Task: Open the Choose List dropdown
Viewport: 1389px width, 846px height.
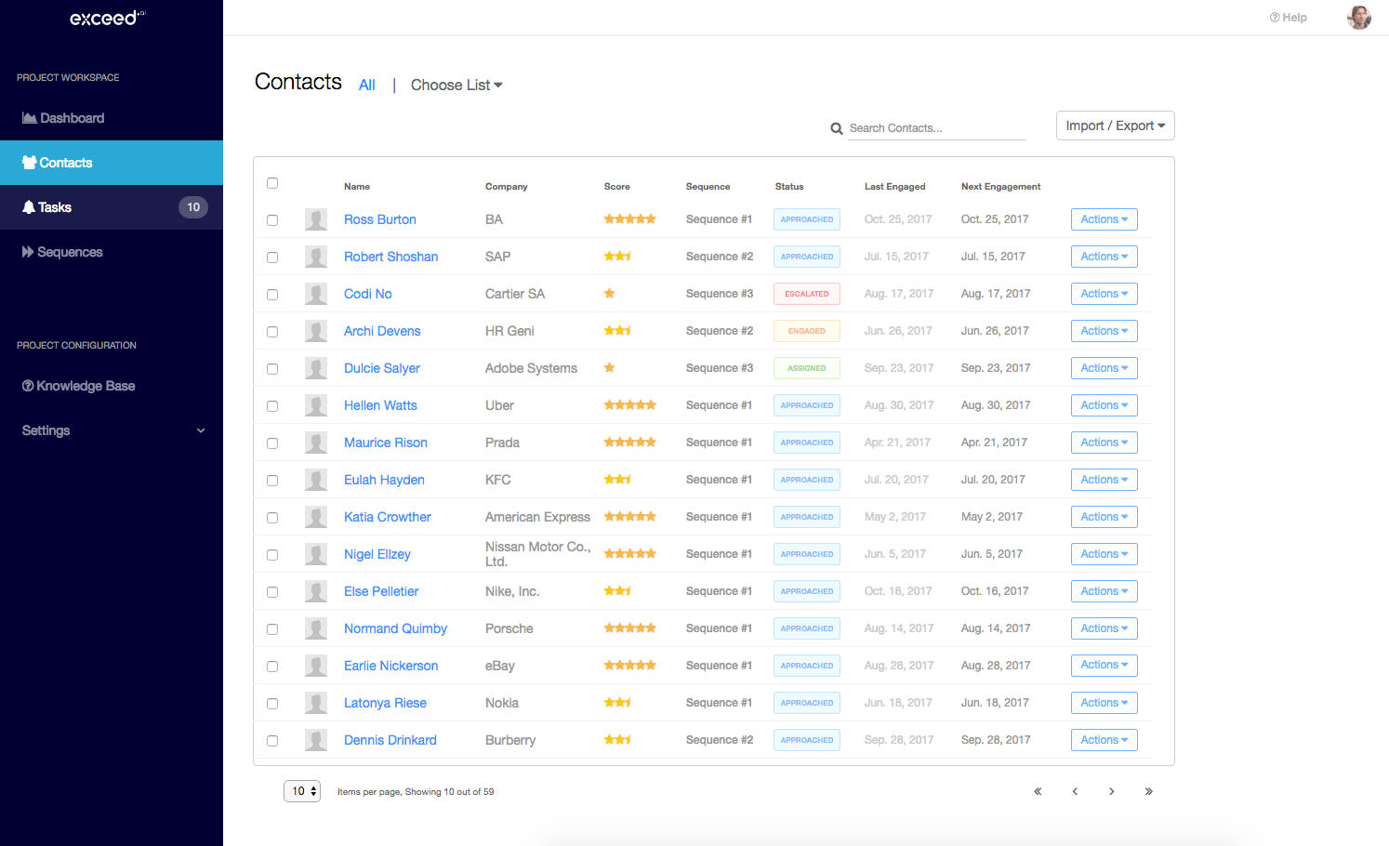Action: [x=456, y=85]
